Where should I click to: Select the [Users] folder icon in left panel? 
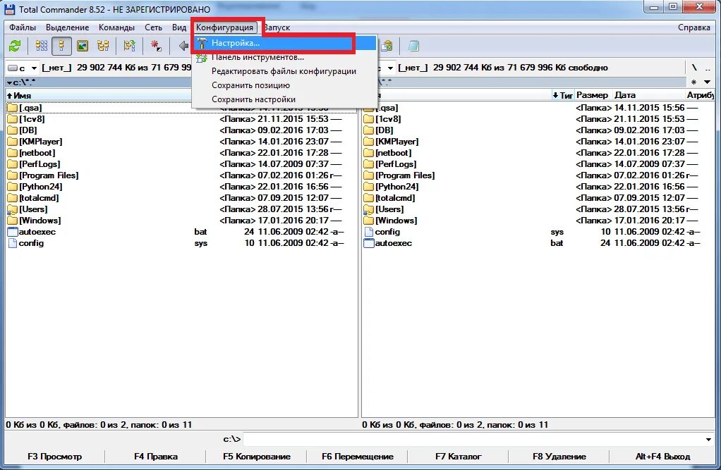13,209
